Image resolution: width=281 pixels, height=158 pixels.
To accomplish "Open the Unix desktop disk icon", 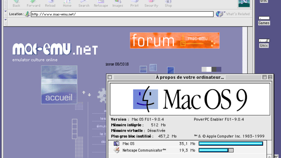I will pyautogui.click(x=264, y=43).
